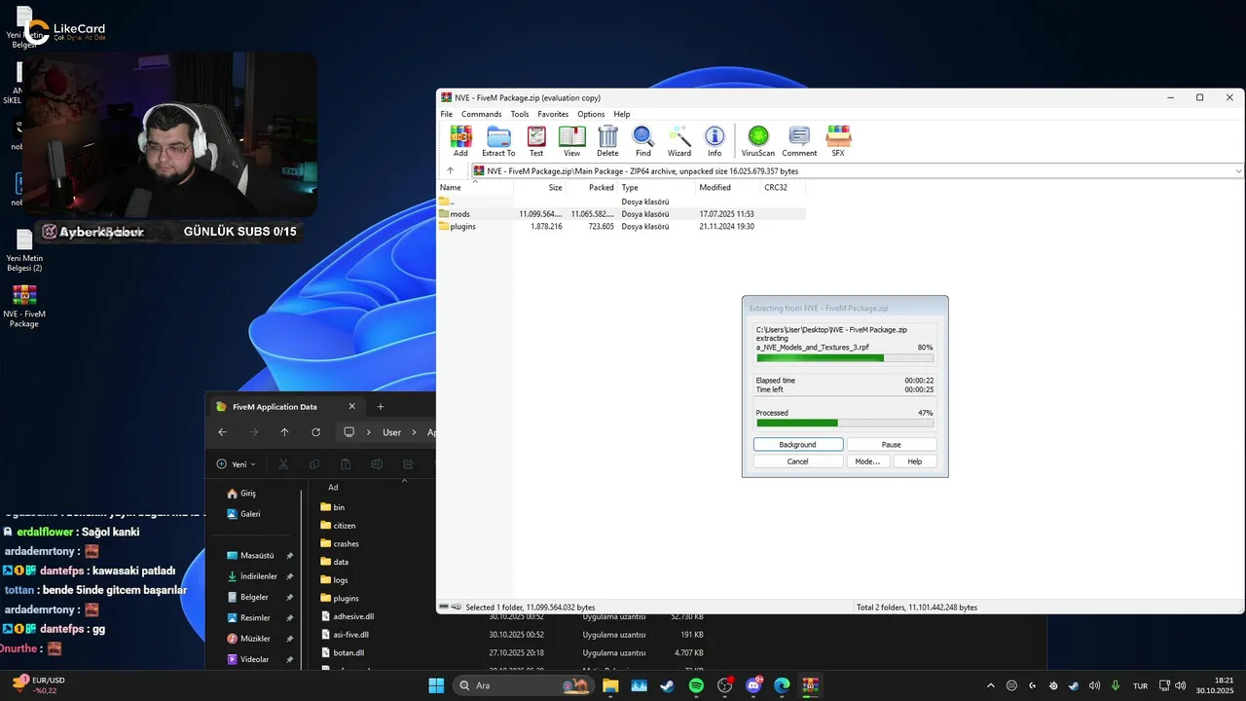Click the SFX toolbar icon

click(x=838, y=141)
